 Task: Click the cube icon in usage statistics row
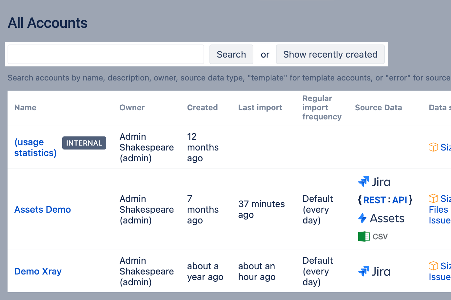pyautogui.click(x=433, y=147)
